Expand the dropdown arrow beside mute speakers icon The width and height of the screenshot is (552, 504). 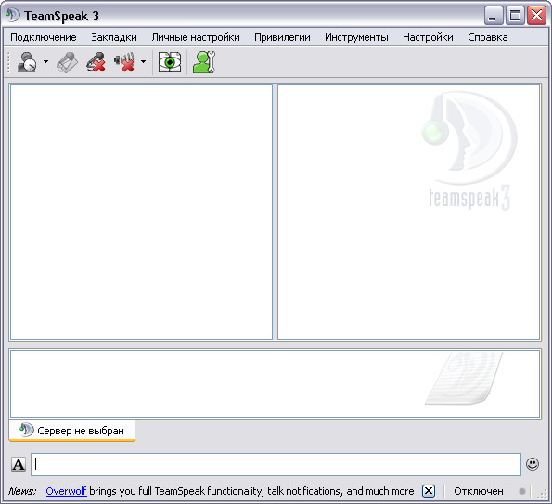coord(143,62)
